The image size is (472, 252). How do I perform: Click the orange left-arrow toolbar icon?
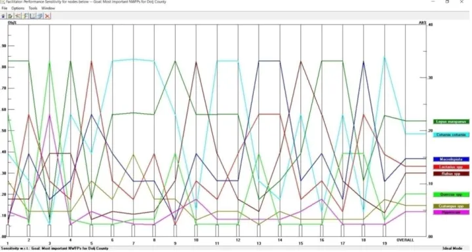(x=18, y=16)
